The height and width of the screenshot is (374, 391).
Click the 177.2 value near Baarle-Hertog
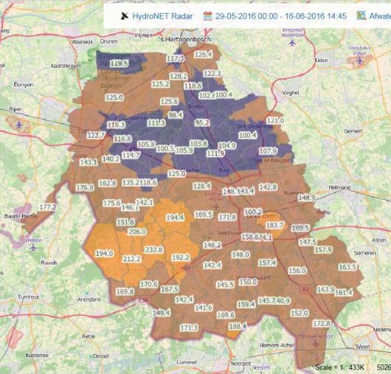[x=48, y=207]
